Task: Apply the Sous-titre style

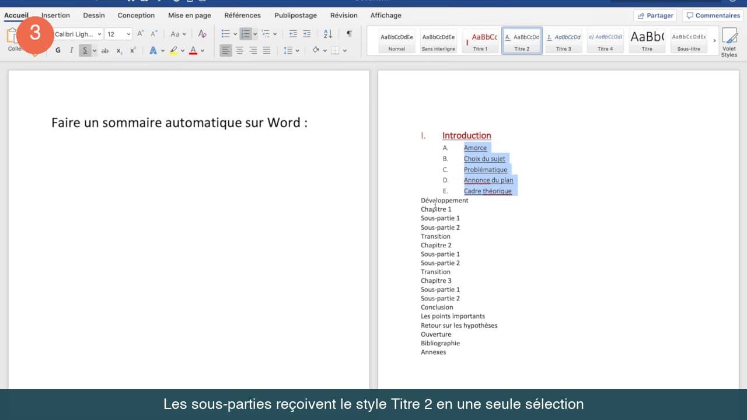Action: pos(689,41)
